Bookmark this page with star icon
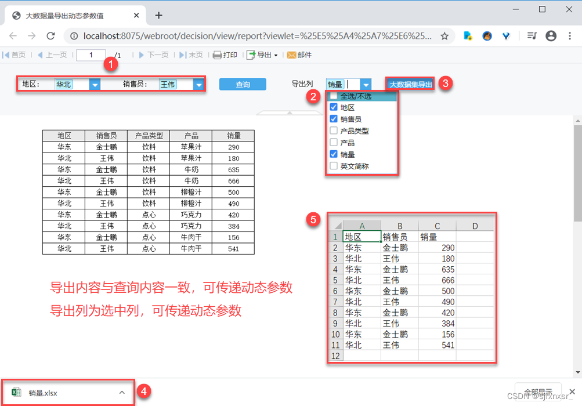 point(444,36)
